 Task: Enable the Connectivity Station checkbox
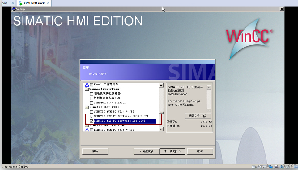(x=91, y=103)
